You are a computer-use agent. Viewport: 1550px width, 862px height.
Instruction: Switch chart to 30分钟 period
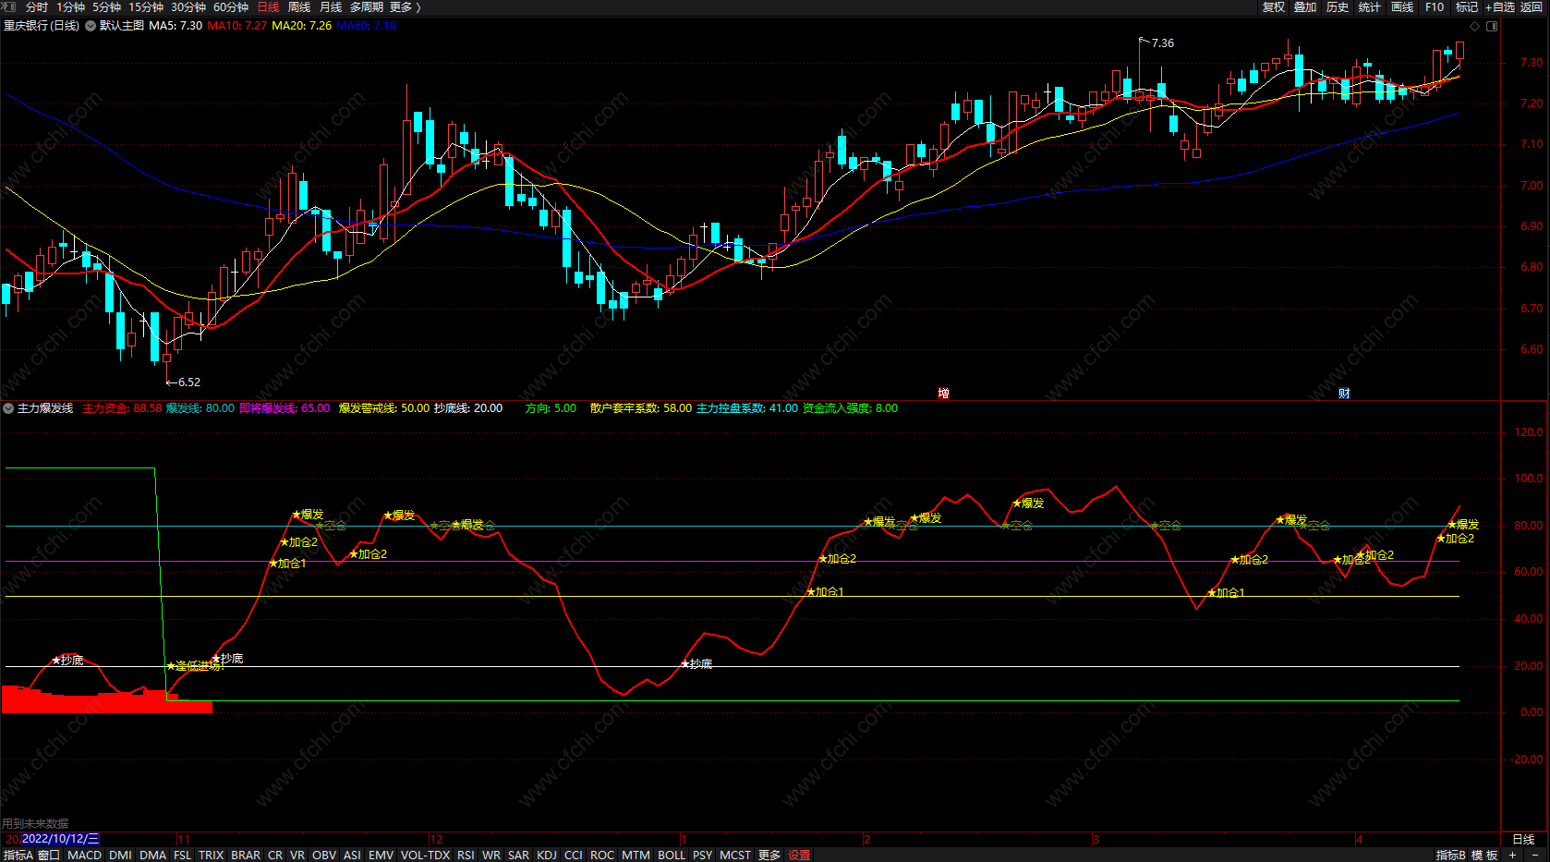point(188,6)
